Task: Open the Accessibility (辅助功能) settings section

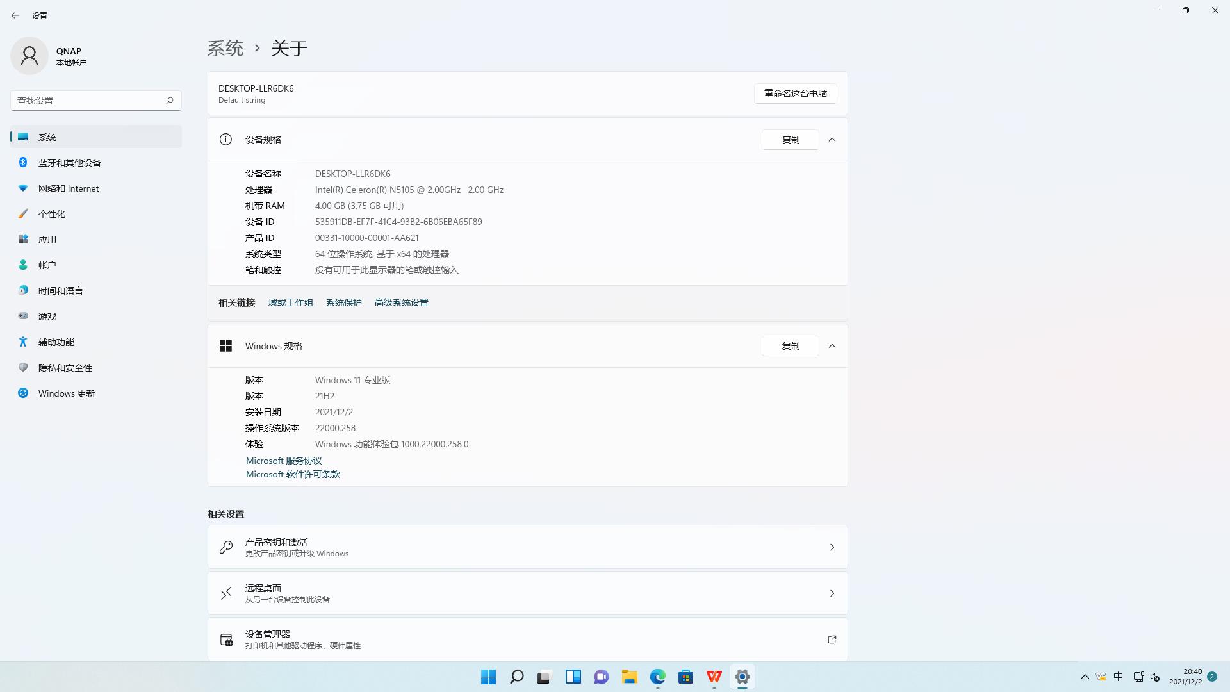Action: click(56, 342)
